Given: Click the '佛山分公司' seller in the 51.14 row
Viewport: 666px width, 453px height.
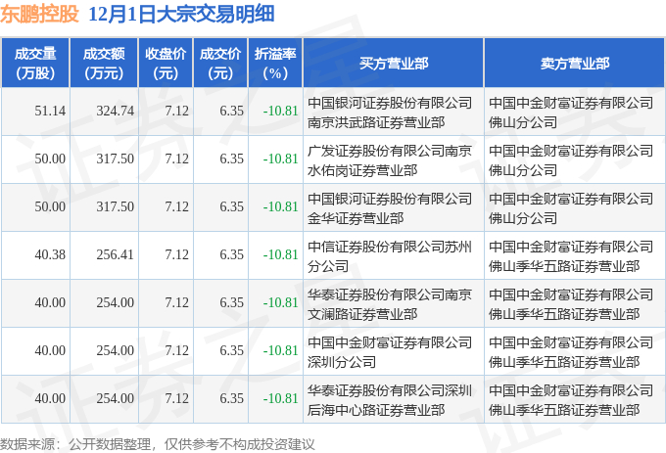Looking at the screenshot, I should (x=571, y=113).
